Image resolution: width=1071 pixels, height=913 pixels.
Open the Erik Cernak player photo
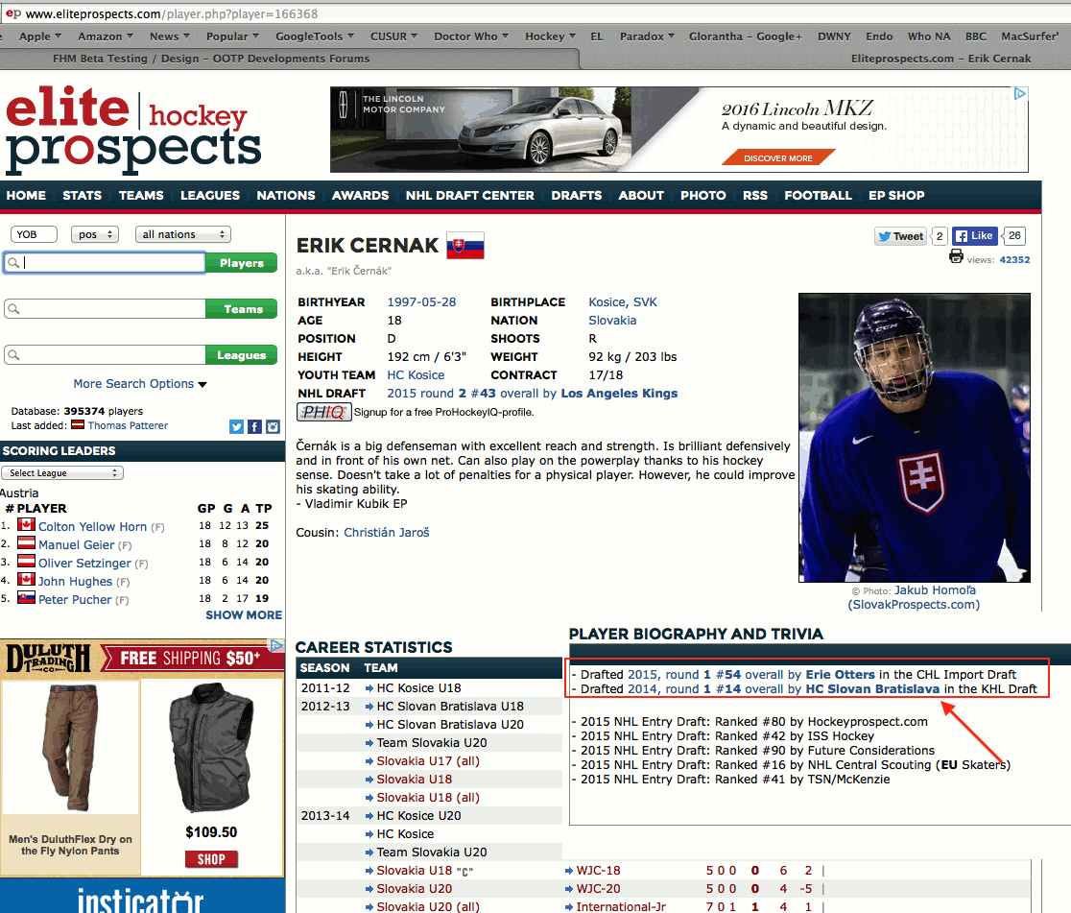pos(915,438)
